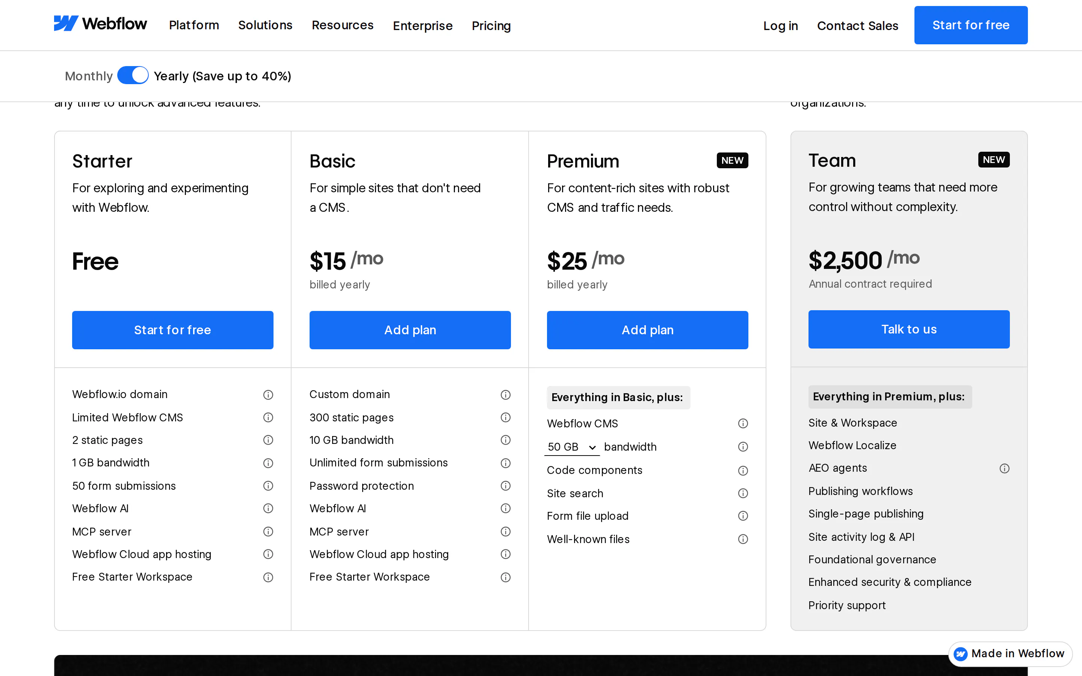Click the NEW badge on Team
This screenshot has width=1082, height=676.
993,160
